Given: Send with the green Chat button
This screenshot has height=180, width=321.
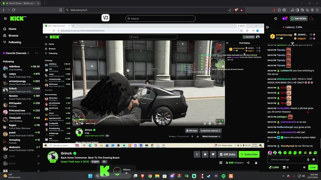Looking at the screenshot, I should tap(313, 167).
